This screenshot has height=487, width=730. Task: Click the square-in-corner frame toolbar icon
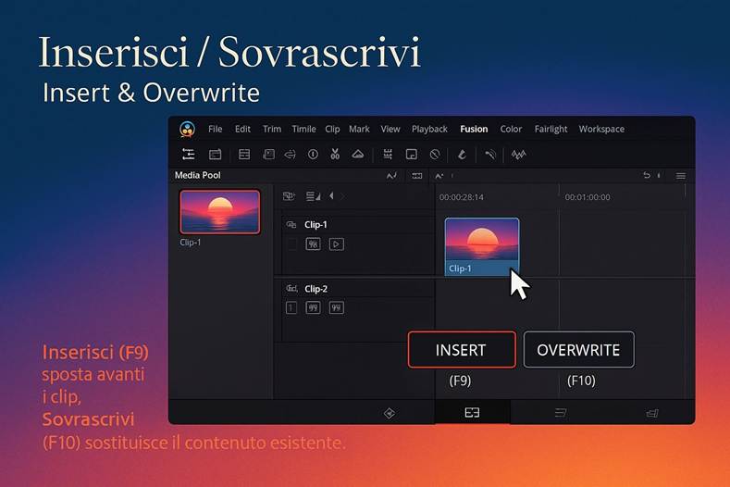click(411, 155)
